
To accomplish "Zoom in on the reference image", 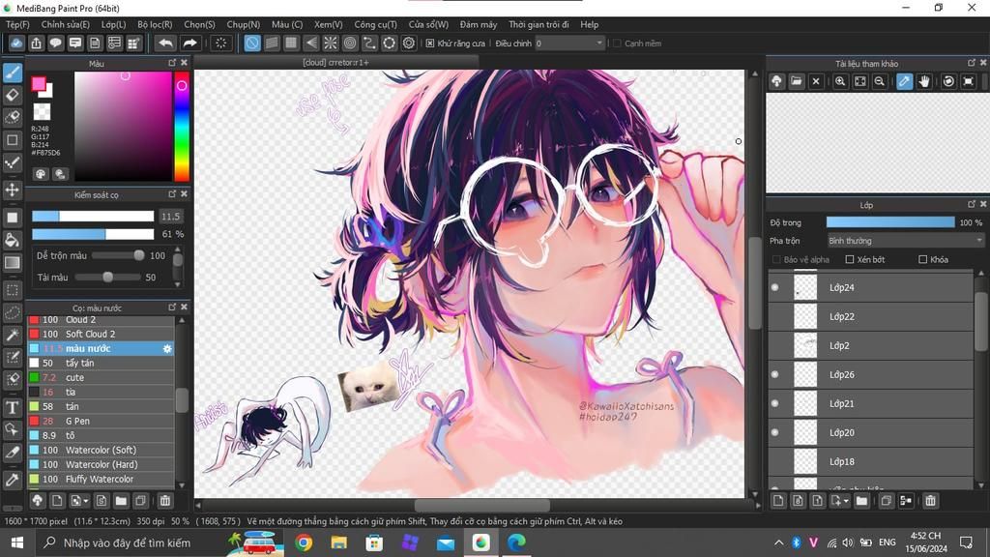I will click(840, 81).
